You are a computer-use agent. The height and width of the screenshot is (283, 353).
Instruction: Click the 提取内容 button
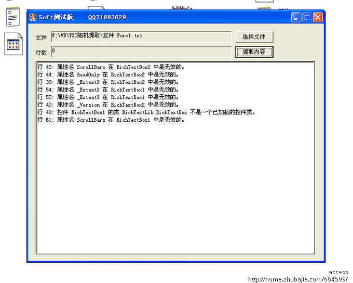click(254, 52)
